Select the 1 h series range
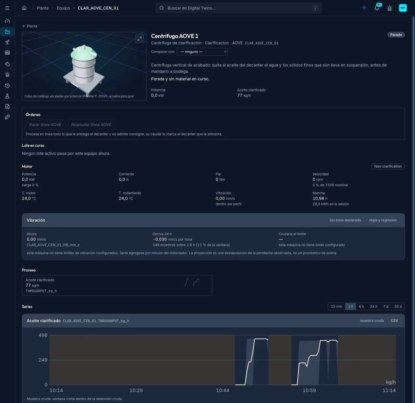The height and width of the screenshot is (403, 415). tap(350, 307)
